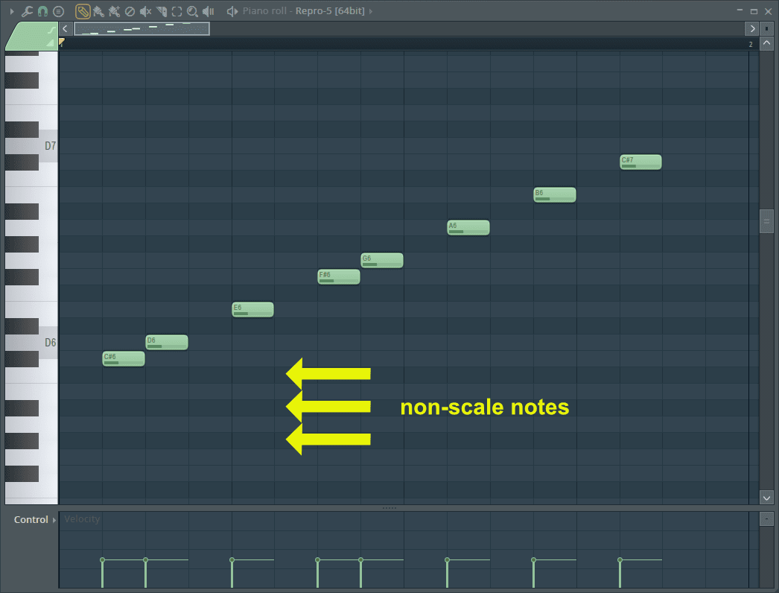Select the Paint sequencer tool
Image resolution: width=779 pixels, height=593 pixels.
[113, 11]
